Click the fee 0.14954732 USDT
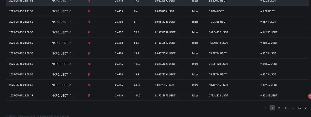 pyautogui.click(x=165, y=32)
